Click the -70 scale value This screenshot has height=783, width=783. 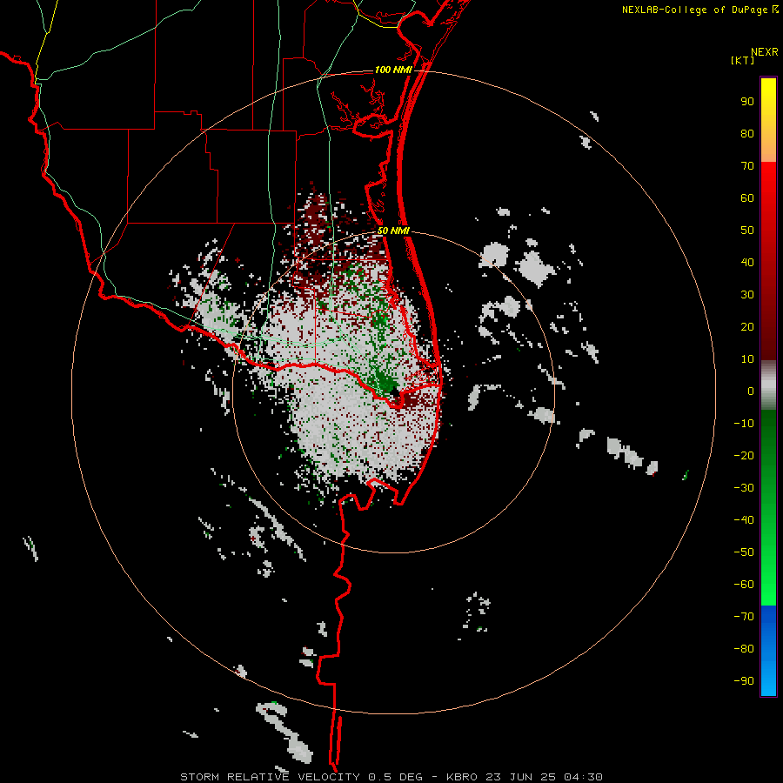744,617
